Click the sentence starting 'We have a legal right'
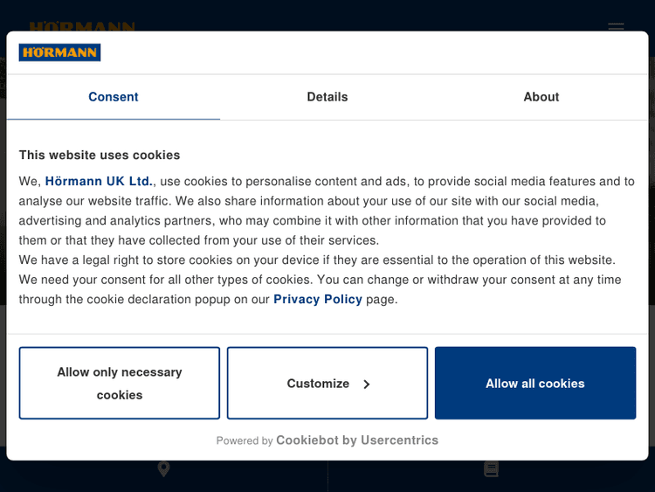 317,260
